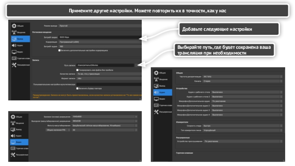Select highlighted Аудио item in Audio settings window
This screenshot has height=166, width=295.
pyautogui.click(x=163, y=92)
